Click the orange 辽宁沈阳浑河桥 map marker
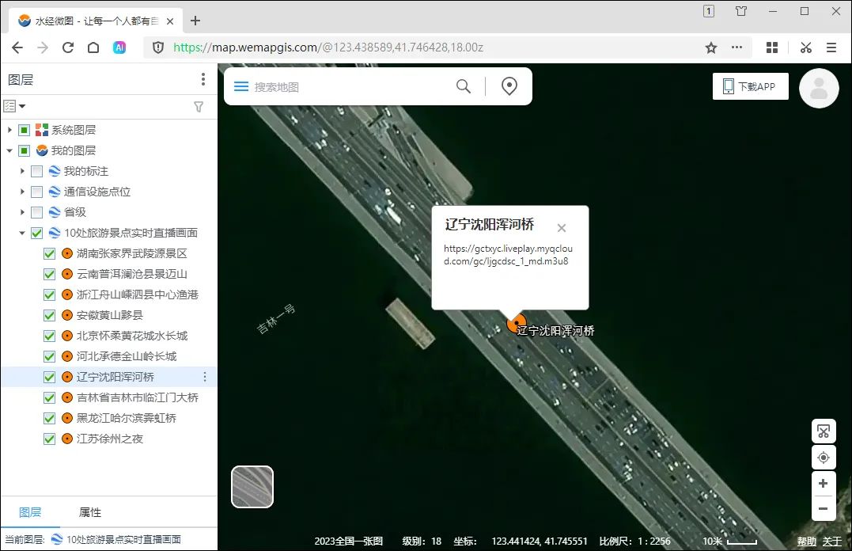This screenshot has width=852, height=551. click(x=516, y=323)
